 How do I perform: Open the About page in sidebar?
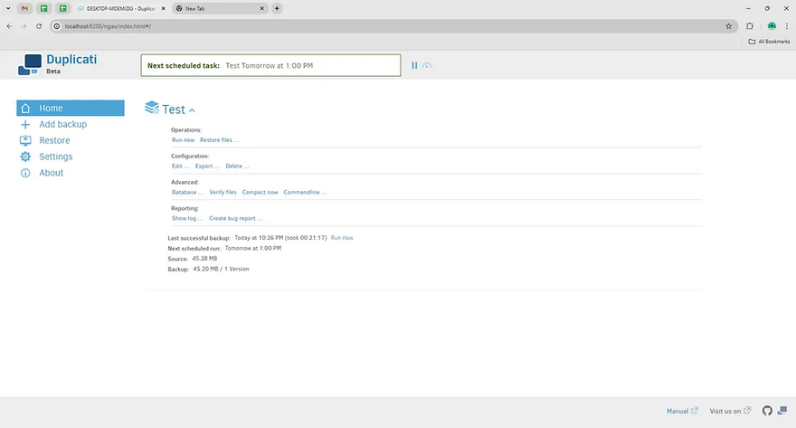point(51,173)
